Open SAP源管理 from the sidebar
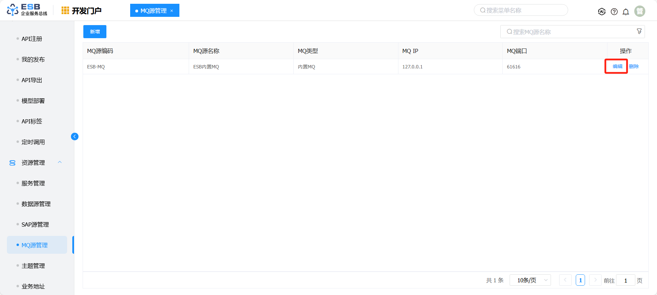 click(35, 225)
